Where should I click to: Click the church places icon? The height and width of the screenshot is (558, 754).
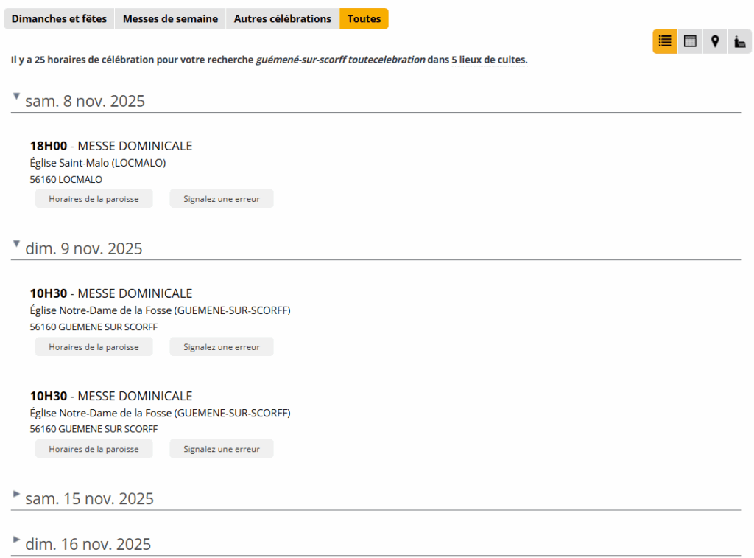tap(739, 42)
